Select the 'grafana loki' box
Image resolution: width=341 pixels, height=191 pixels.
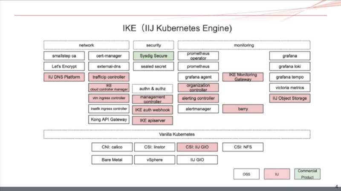point(290,66)
